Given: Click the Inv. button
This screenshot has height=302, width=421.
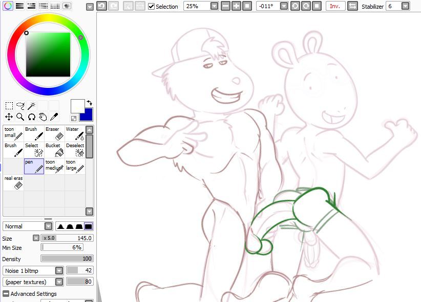Looking at the screenshot, I should click(x=334, y=6).
